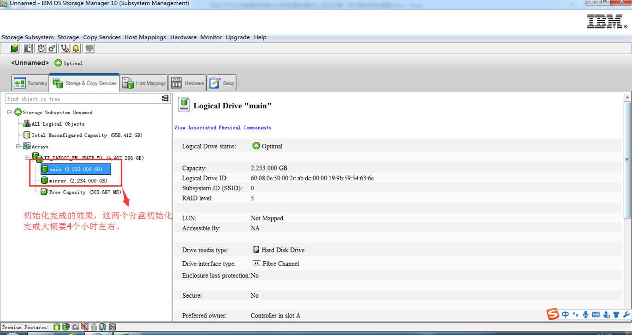Click the greyed-out heart toolbar icon
The height and width of the screenshot is (335, 632).
[89, 48]
